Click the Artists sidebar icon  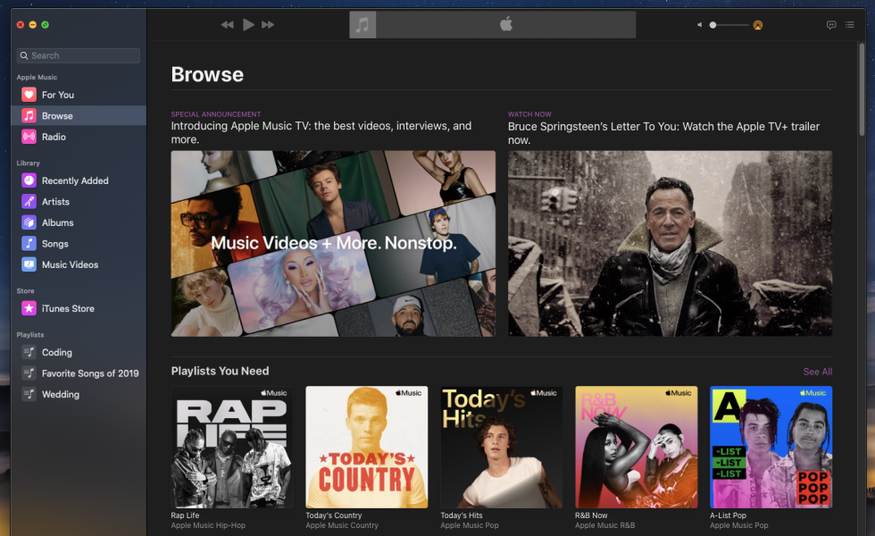pos(27,201)
